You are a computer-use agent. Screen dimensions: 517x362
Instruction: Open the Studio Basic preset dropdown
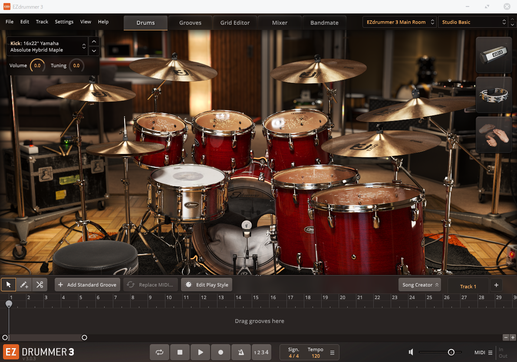point(473,22)
